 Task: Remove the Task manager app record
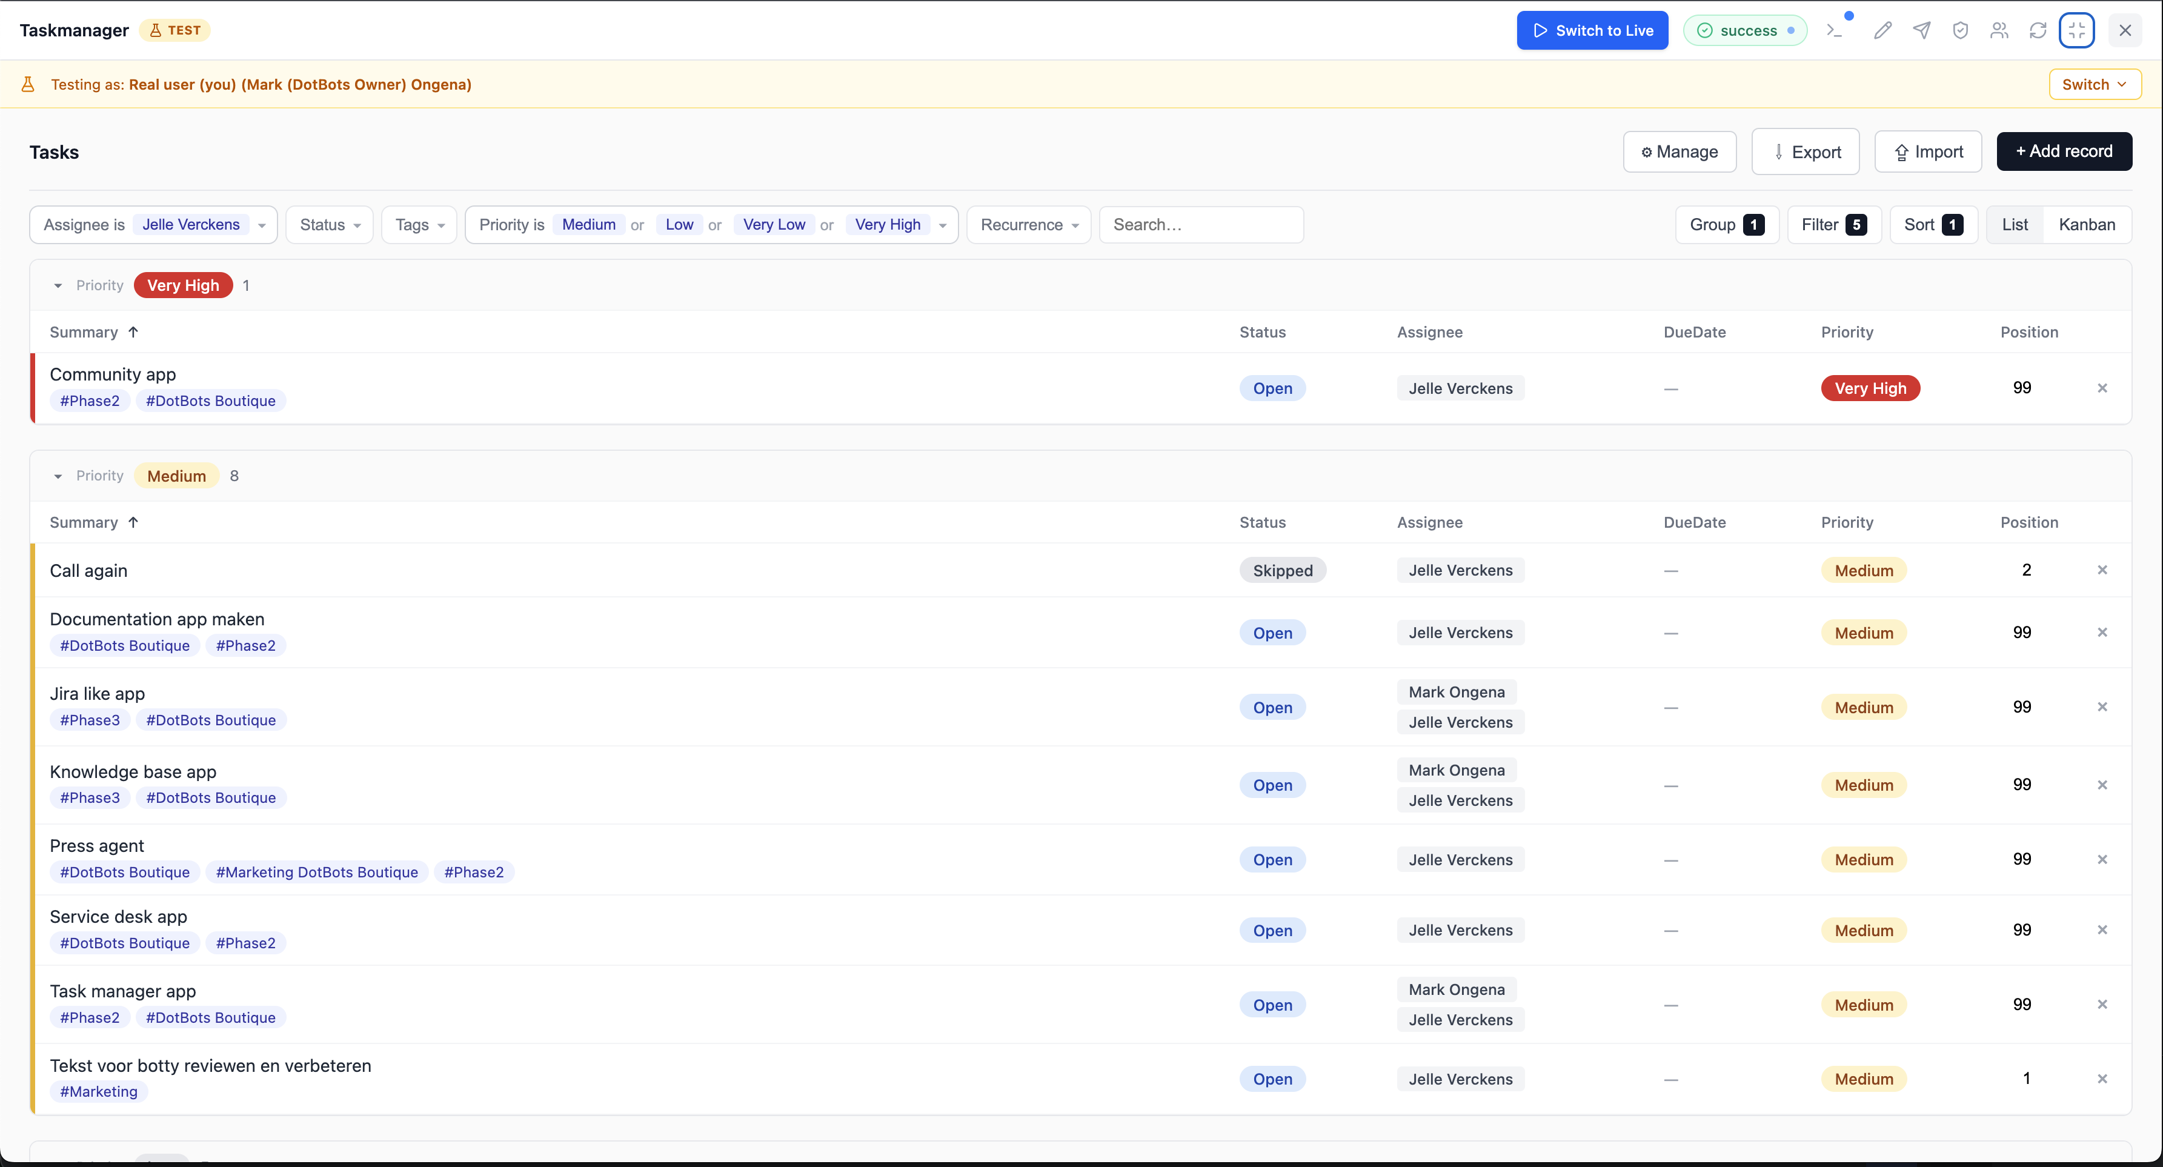click(2102, 1004)
